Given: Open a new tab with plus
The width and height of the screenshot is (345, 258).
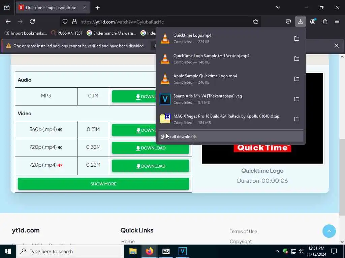Looking at the screenshot, I should coord(98,8).
